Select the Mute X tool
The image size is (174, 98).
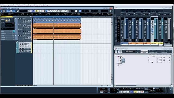58,11
